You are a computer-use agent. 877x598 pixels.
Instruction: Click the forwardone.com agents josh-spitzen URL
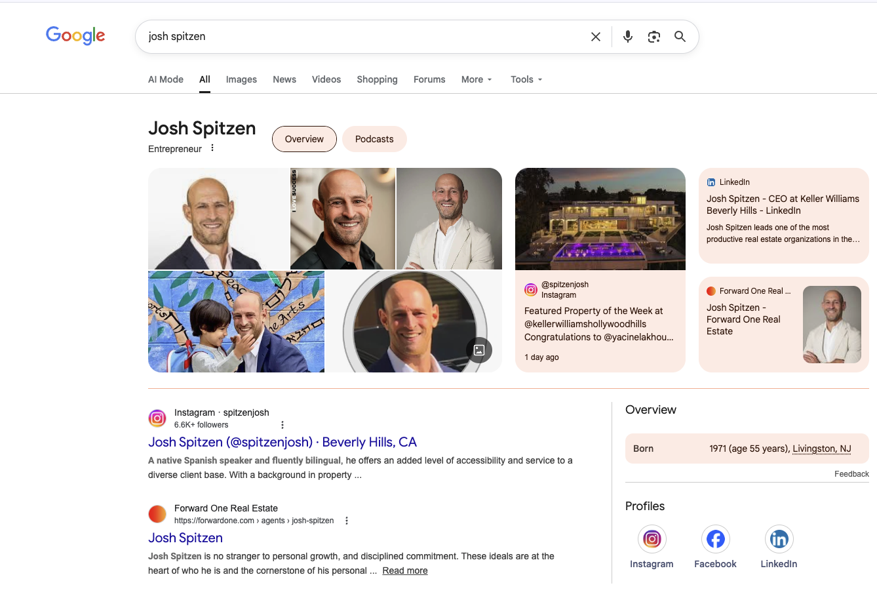click(x=254, y=521)
